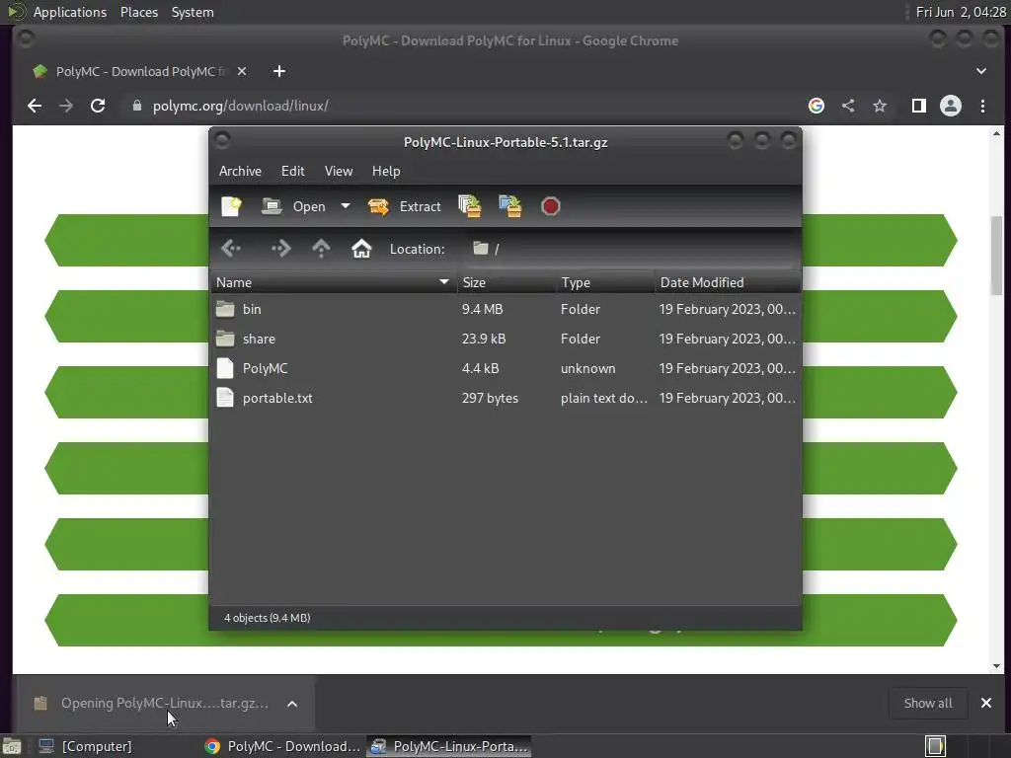Click the Extract button
The height and width of the screenshot is (758, 1011).
[404, 206]
